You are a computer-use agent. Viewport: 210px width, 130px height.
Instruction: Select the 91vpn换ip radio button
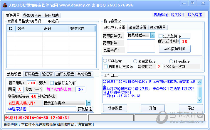[171, 61]
